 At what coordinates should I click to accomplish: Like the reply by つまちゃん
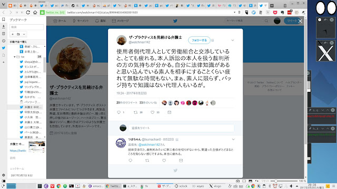tap(164, 160)
